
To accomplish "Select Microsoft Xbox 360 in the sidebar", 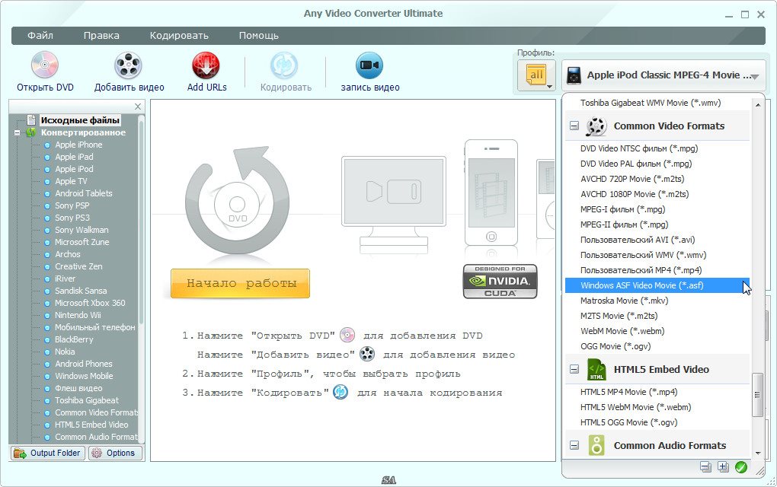I will coord(90,303).
